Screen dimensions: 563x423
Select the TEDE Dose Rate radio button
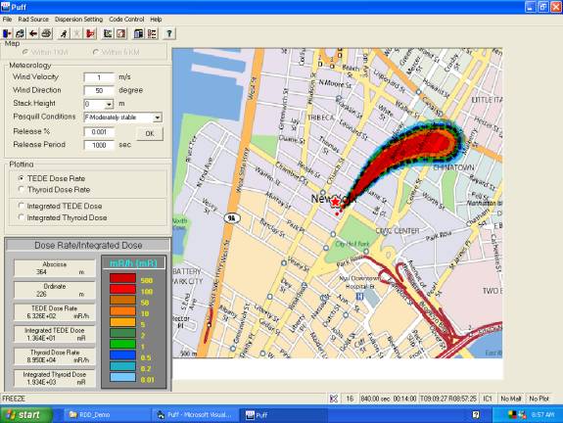click(x=22, y=178)
